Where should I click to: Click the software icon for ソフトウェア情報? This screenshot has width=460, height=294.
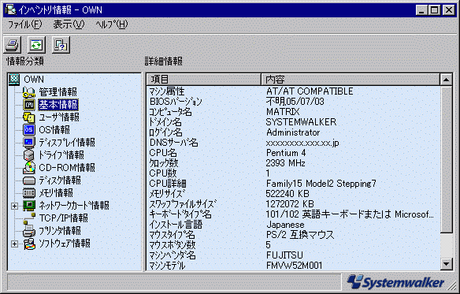click(29, 244)
